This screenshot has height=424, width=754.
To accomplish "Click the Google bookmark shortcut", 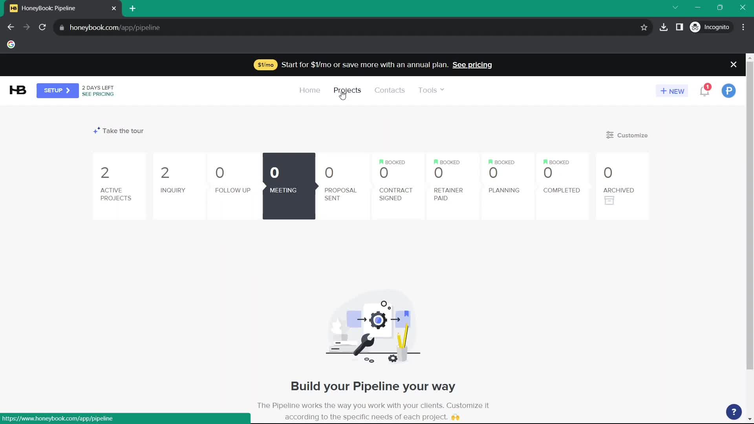I will (11, 44).
